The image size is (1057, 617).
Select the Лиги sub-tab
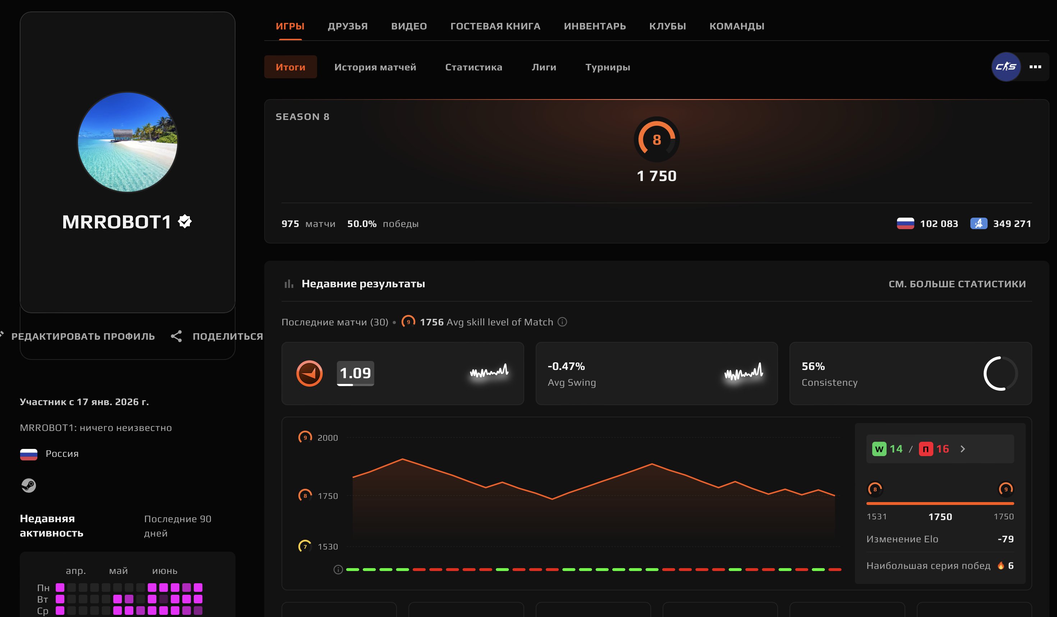point(544,67)
